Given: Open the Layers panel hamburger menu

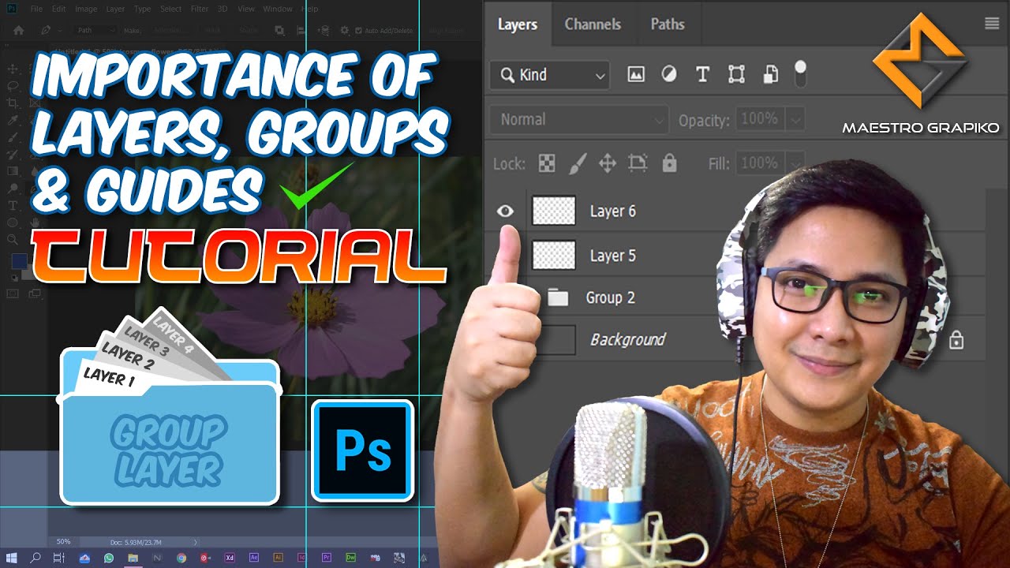Looking at the screenshot, I should (992, 24).
